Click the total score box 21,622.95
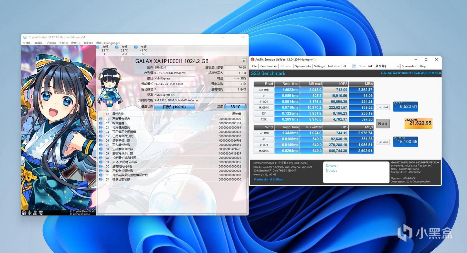The width and height of the screenshot is (467, 253). pos(418,123)
